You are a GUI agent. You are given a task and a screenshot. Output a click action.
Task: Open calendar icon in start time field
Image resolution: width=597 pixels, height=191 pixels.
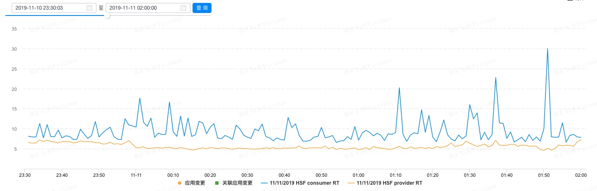(89, 8)
